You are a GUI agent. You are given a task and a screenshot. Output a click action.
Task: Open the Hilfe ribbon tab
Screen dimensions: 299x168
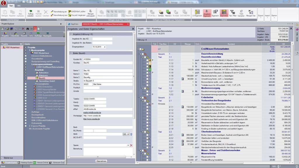click(x=19, y=6)
